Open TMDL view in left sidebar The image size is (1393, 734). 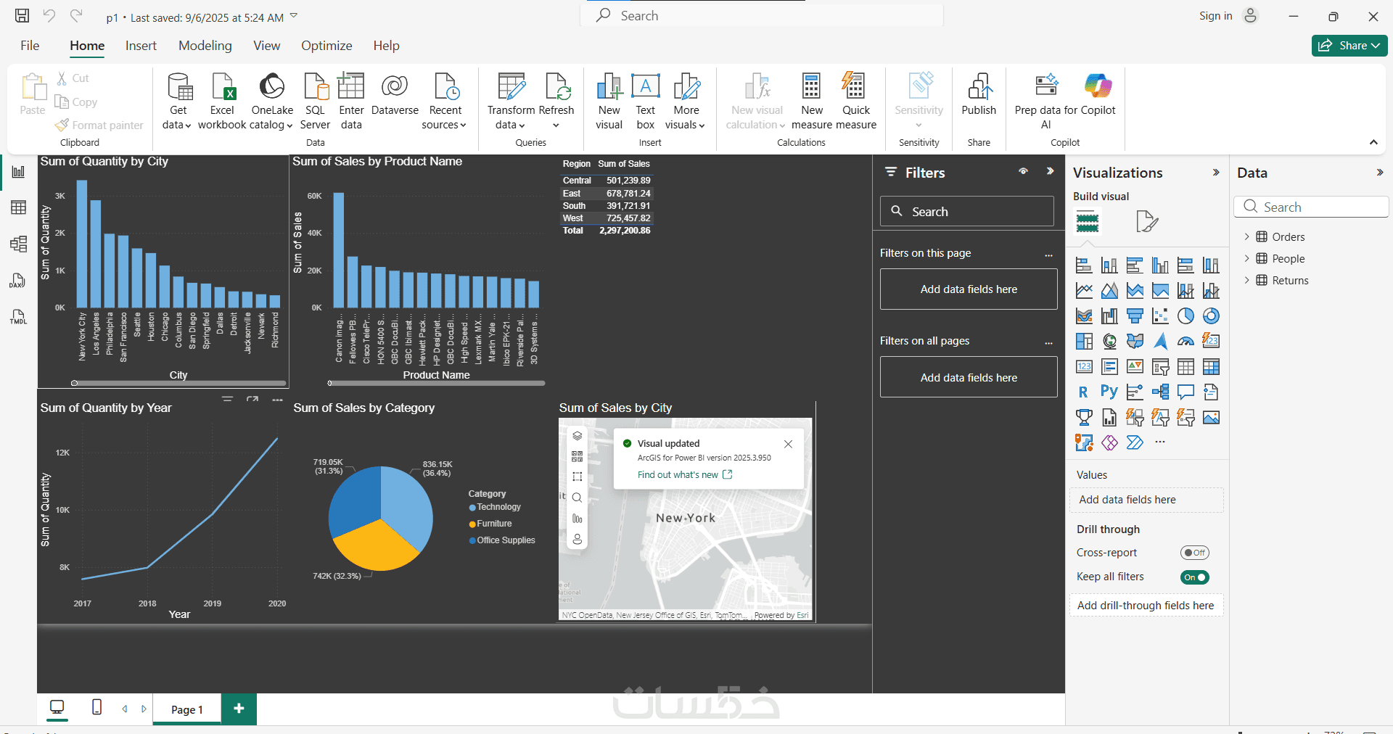coord(18,317)
